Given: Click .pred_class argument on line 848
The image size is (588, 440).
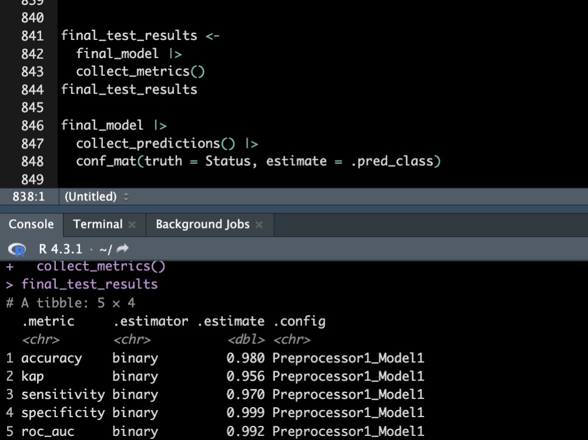Looking at the screenshot, I should pos(392,161).
